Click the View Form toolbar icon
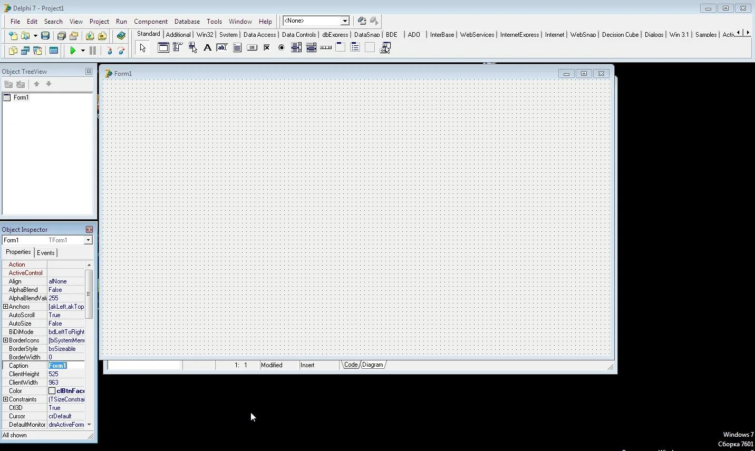The width and height of the screenshot is (755, 451). coord(25,51)
